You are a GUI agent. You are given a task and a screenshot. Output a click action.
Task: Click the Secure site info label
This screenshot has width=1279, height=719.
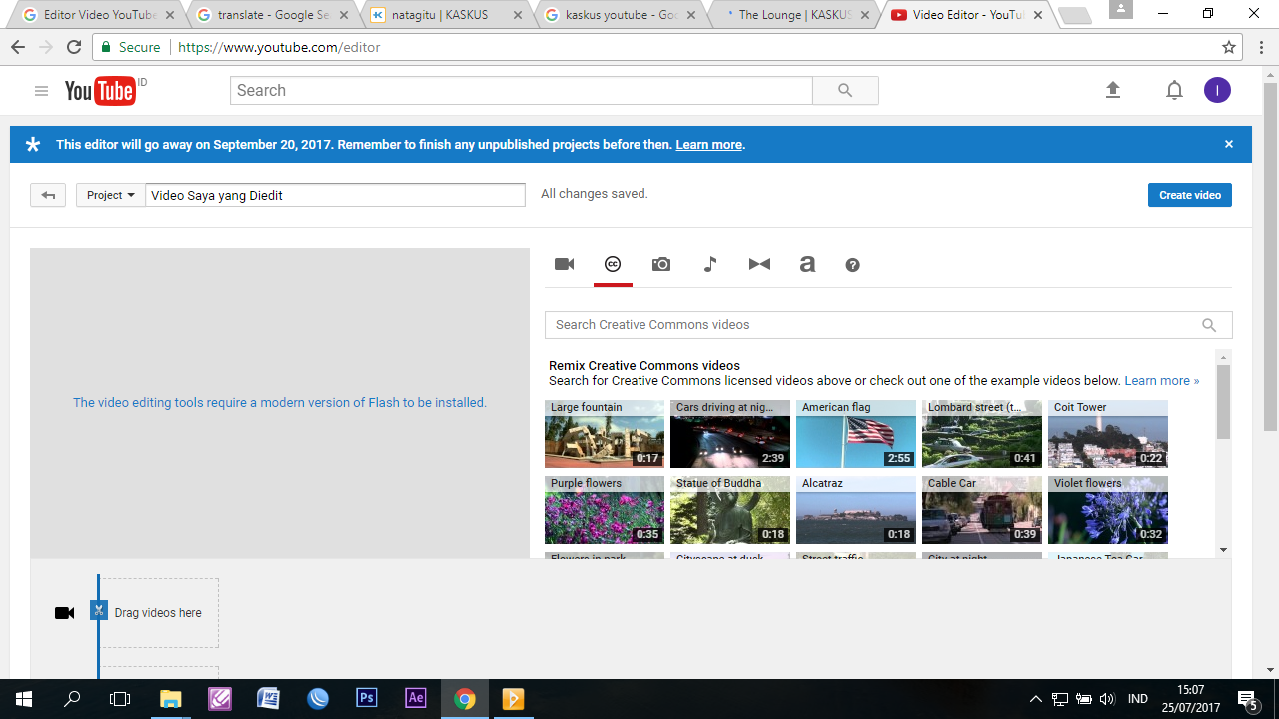tap(130, 47)
